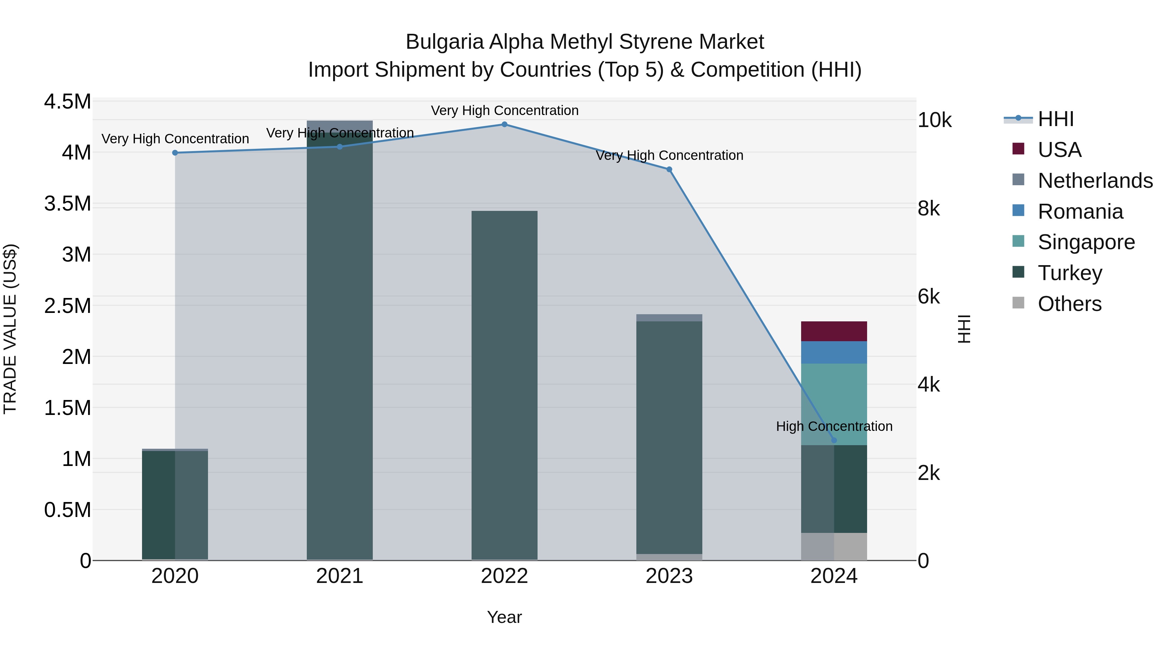Screen dimensions: 1170x658
Task: Click the TRADE VALUE (US$) axis title
Action: (10, 329)
